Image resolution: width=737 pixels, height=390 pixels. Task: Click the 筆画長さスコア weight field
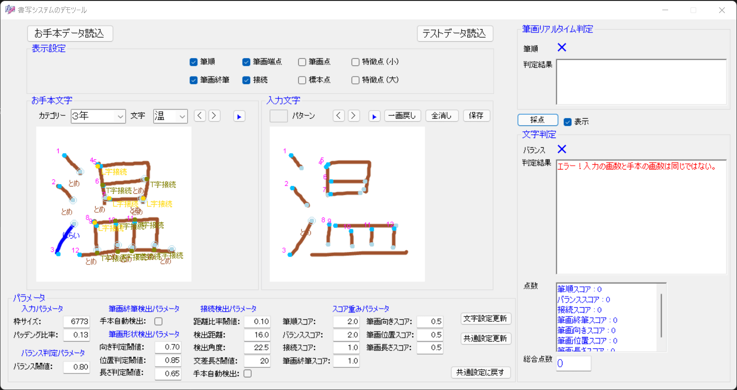point(430,348)
